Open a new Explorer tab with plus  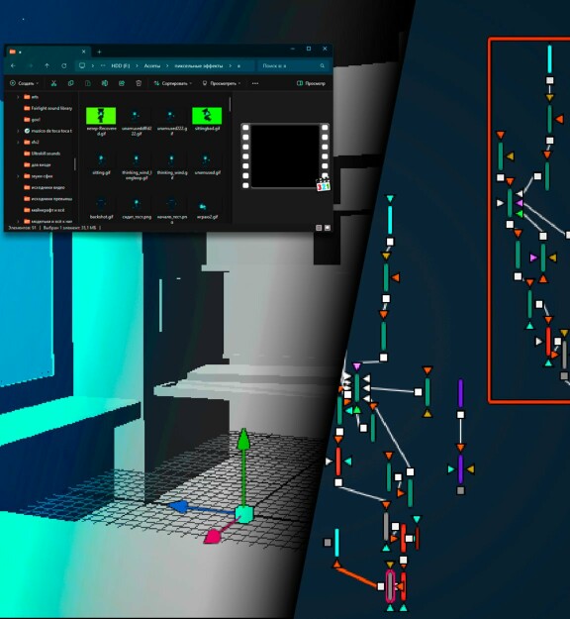click(x=99, y=52)
